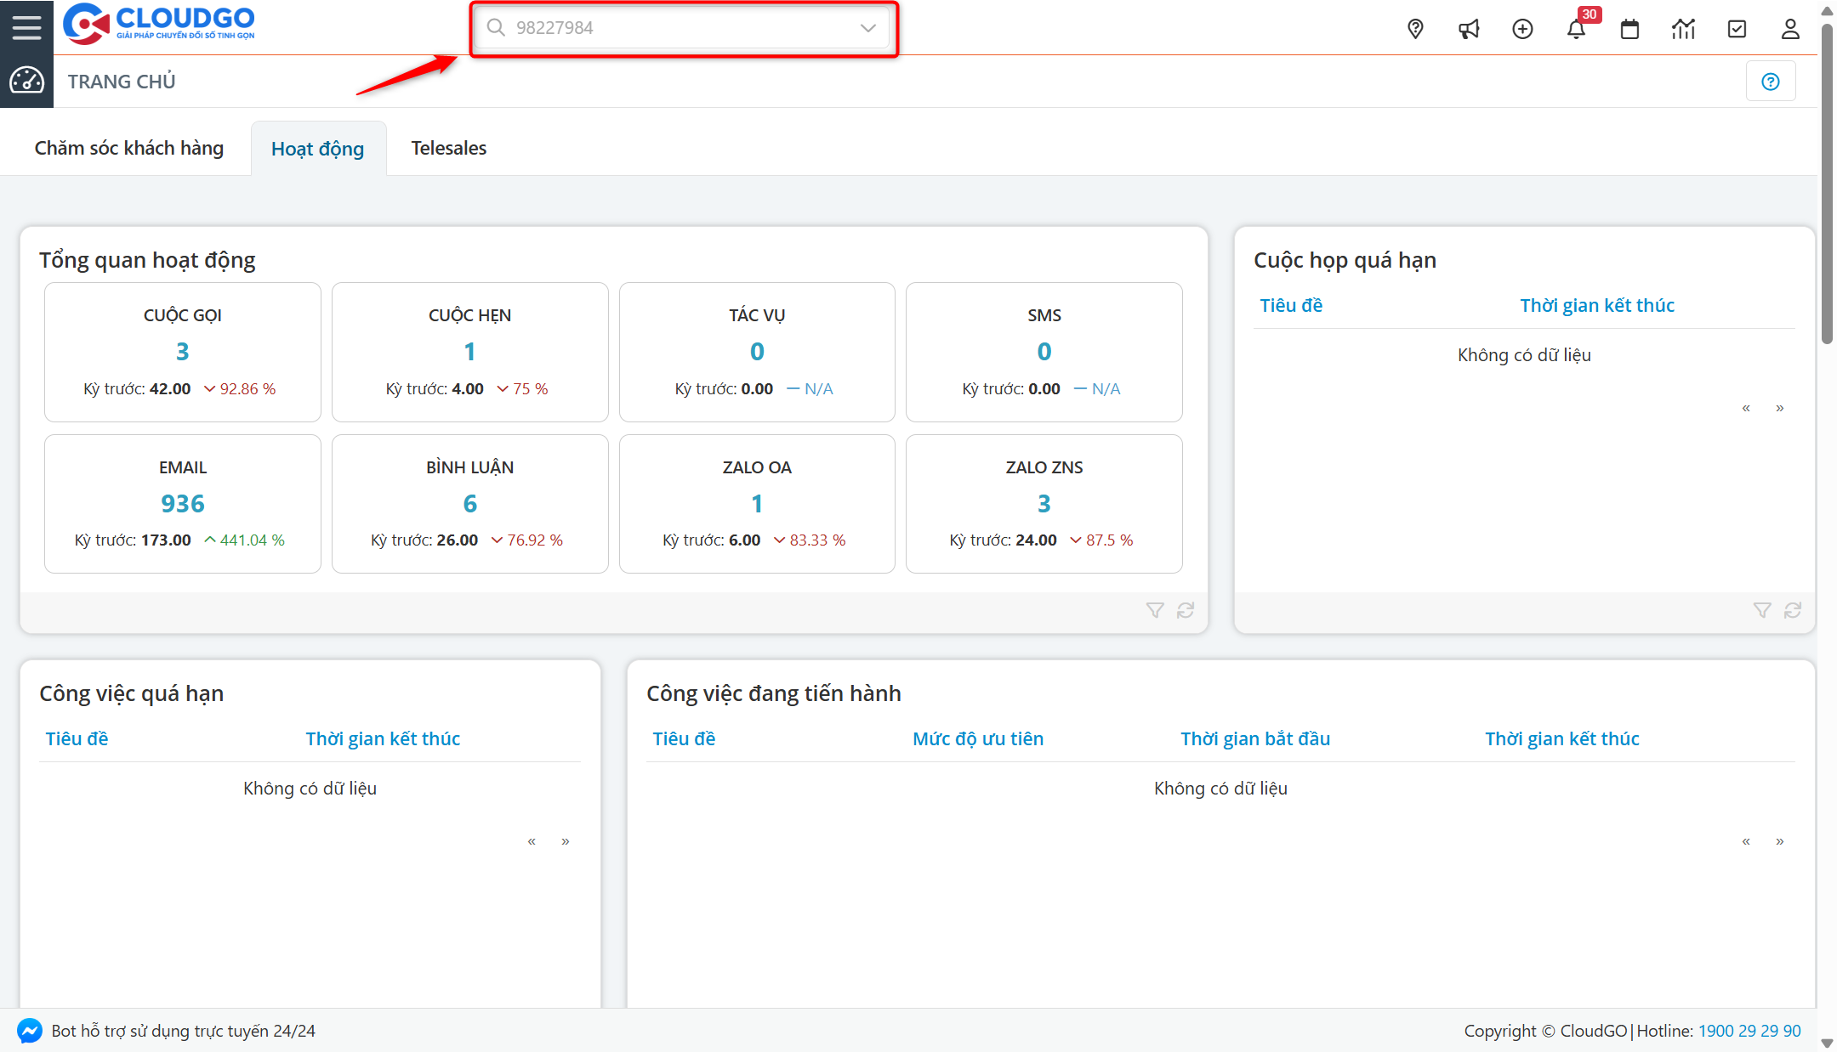The height and width of the screenshot is (1052, 1837).
Task: Open the notifications bell
Action: click(x=1576, y=29)
